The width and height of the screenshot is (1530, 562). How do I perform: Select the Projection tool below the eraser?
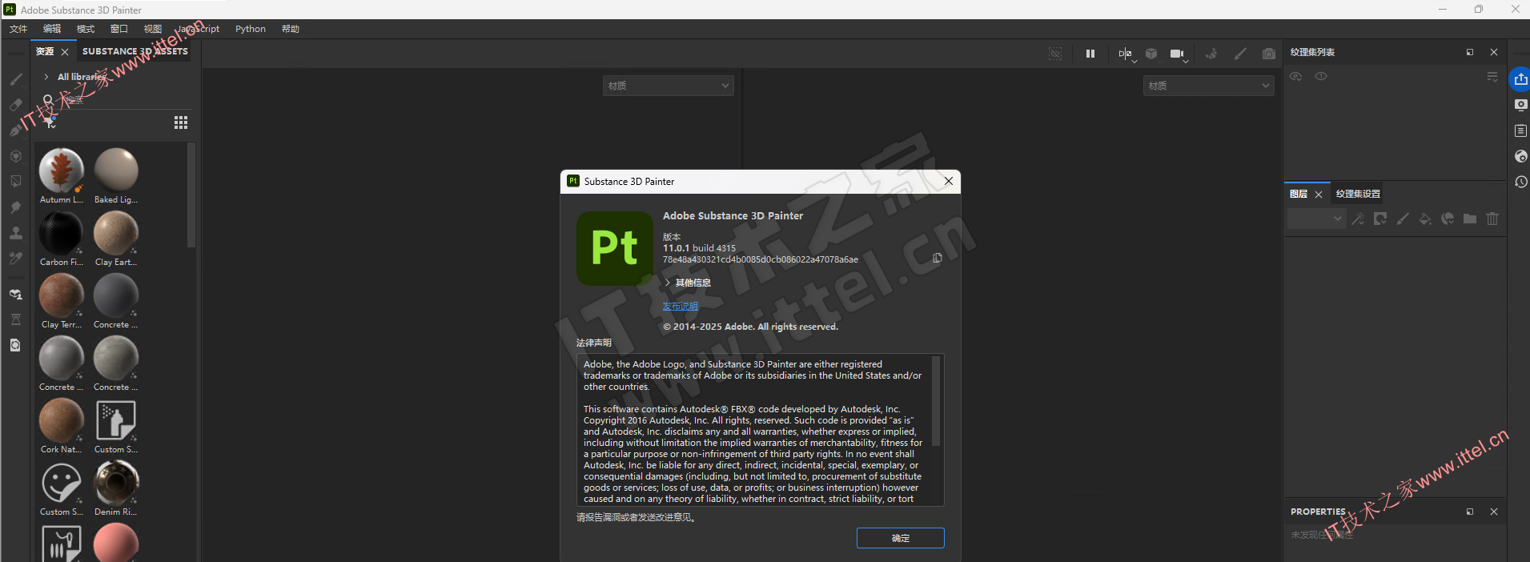(x=16, y=130)
